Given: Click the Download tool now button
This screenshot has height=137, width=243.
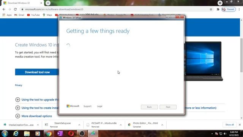Looking at the screenshot, I should pos(37,72).
